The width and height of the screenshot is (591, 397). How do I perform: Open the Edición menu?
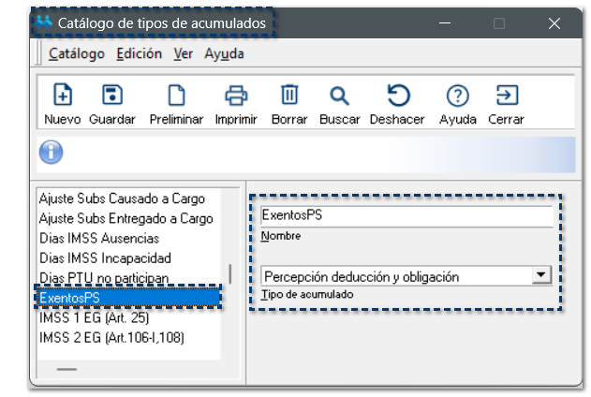(139, 54)
